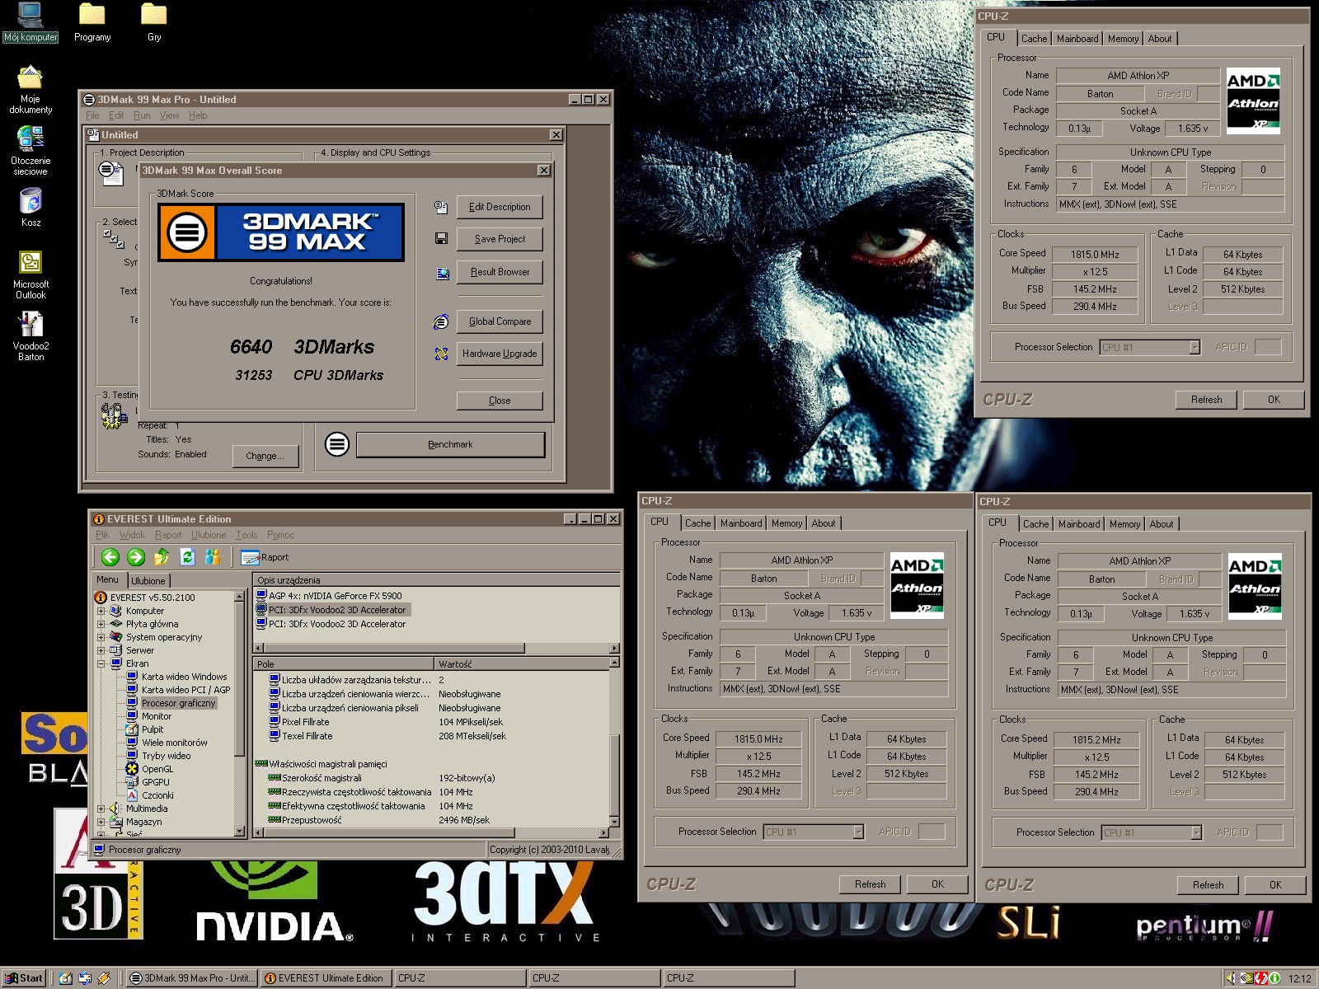Open the Run menu in 3DMark 99
This screenshot has height=989, width=1319.
coord(142,115)
